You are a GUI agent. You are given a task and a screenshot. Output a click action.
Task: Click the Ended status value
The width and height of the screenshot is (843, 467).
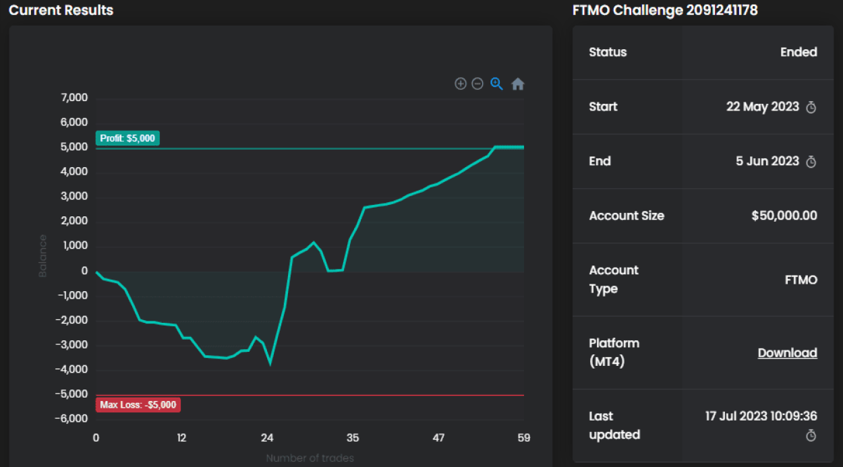(x=798, y=52)
